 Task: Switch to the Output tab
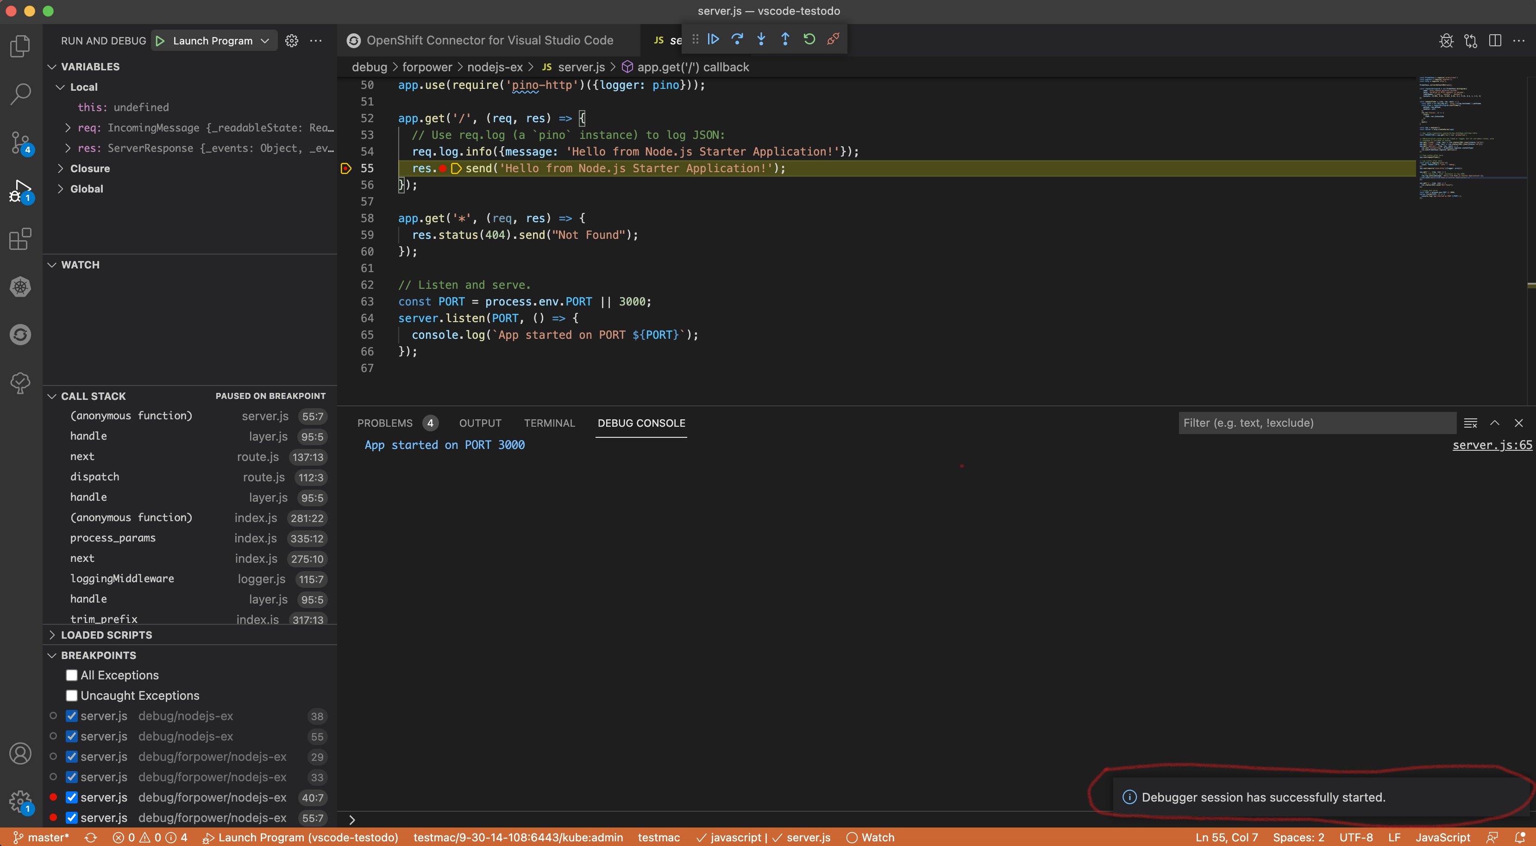tap(480, 423)
